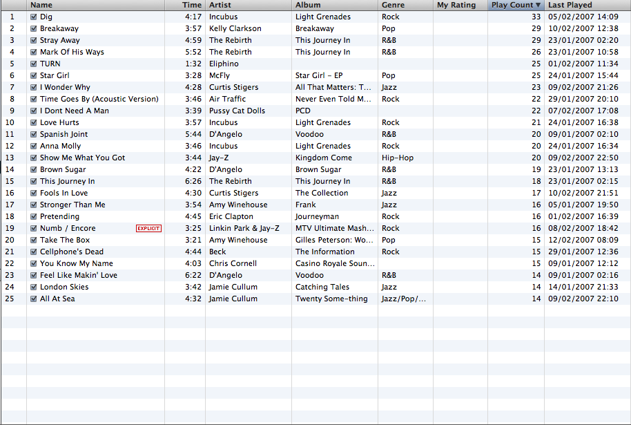The width and height of the screenshot is (631, 425).
Task: Sort by the Artist column header
Action: coord(249,5)
